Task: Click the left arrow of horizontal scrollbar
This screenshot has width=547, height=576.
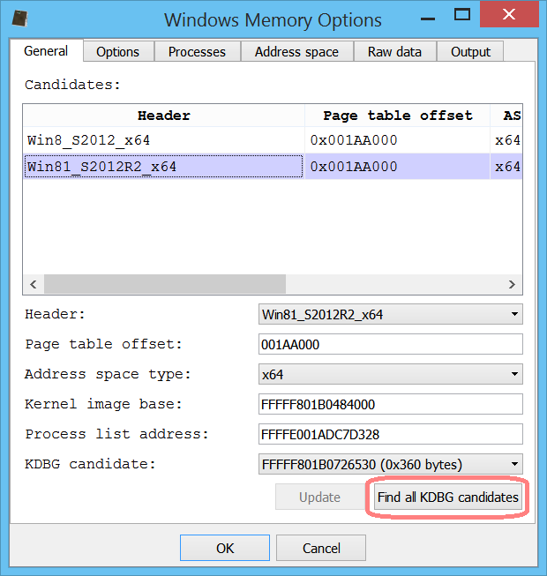Action: click(x=34, y=284)
